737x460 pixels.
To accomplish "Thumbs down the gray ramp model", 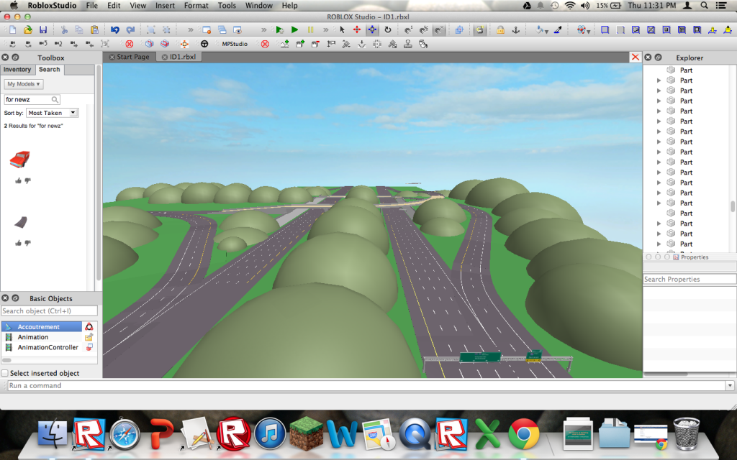I will point(28,243).
